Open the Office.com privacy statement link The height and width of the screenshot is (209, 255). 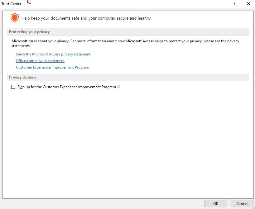point(40,61)
